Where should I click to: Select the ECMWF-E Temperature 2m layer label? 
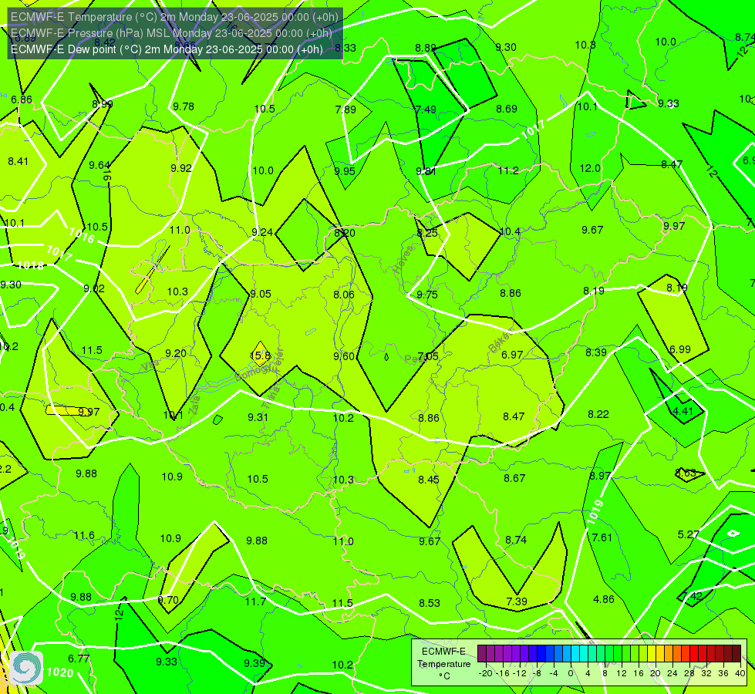click(174, 17)
